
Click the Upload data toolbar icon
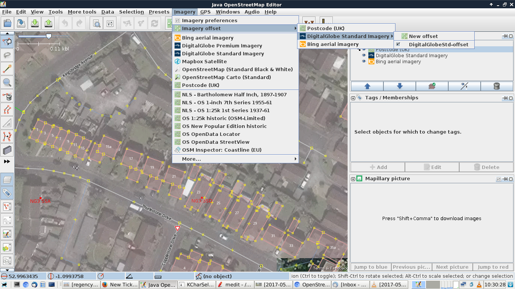click(x=48, y=23)
